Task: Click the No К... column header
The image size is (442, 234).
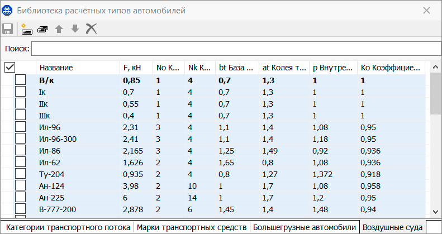Action: (x=169, y=68)
